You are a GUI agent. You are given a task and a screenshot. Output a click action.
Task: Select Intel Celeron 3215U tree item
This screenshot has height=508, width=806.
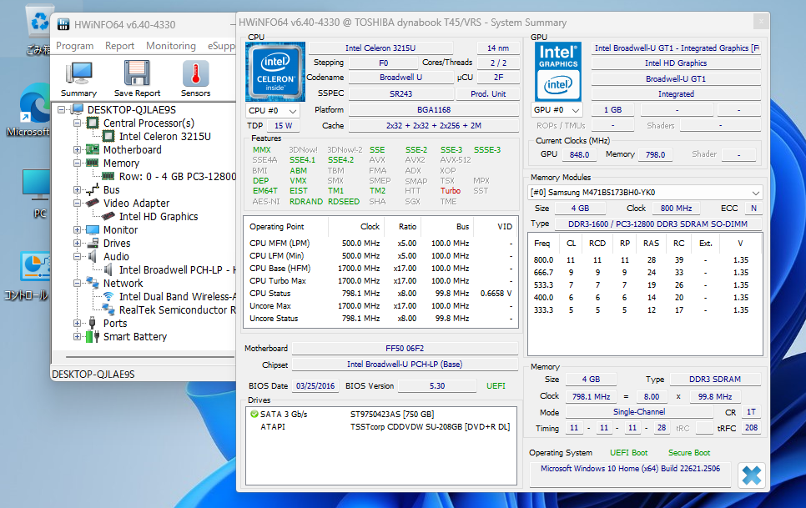click(165, 136)
